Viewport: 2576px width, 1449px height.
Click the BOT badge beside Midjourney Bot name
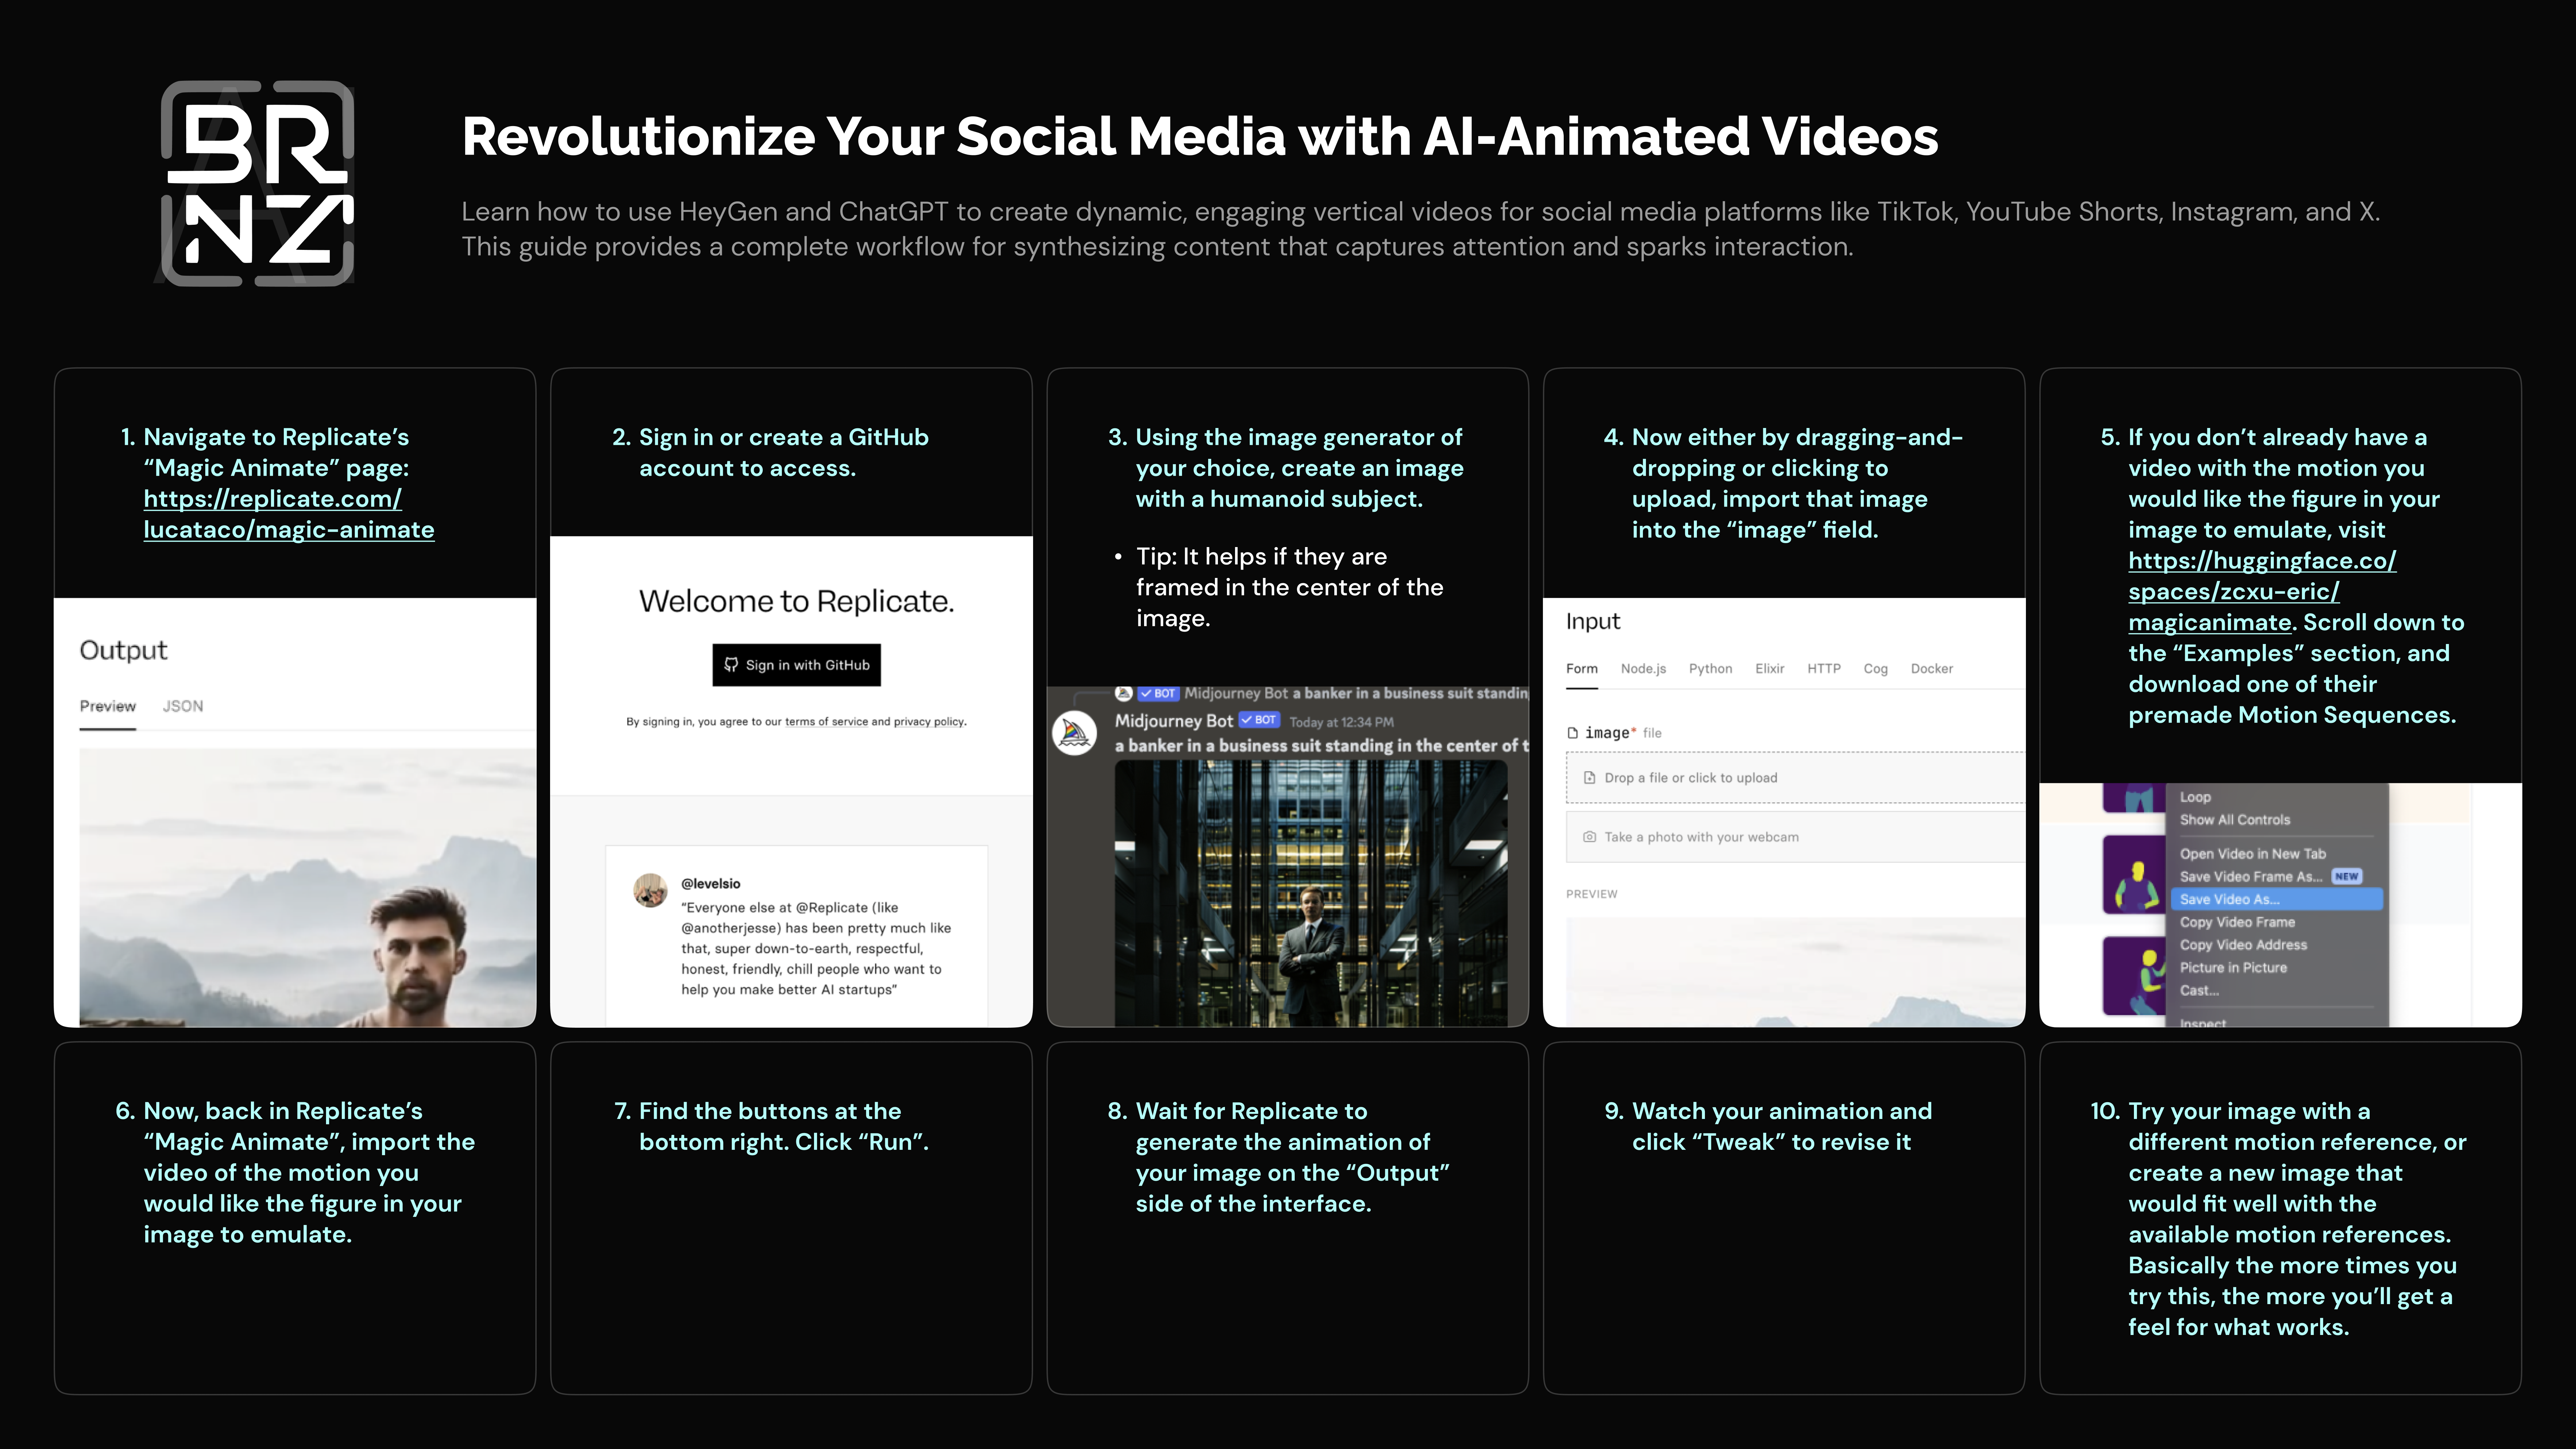coord(1259,720)
